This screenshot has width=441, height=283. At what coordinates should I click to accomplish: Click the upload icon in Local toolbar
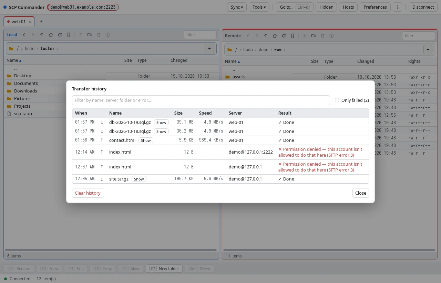(81, 35)
